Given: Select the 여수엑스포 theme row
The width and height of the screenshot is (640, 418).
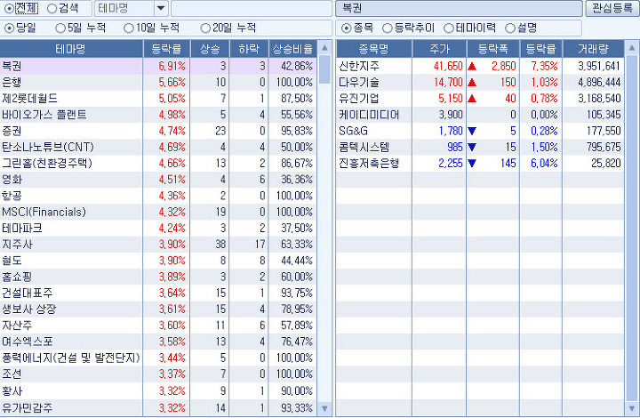Looking at the screenshot, I should click(158, 342).
